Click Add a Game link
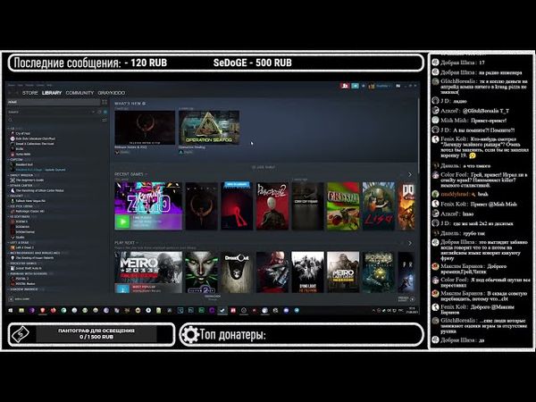Viewport: 536px width, 402px height. pos(22,299)
